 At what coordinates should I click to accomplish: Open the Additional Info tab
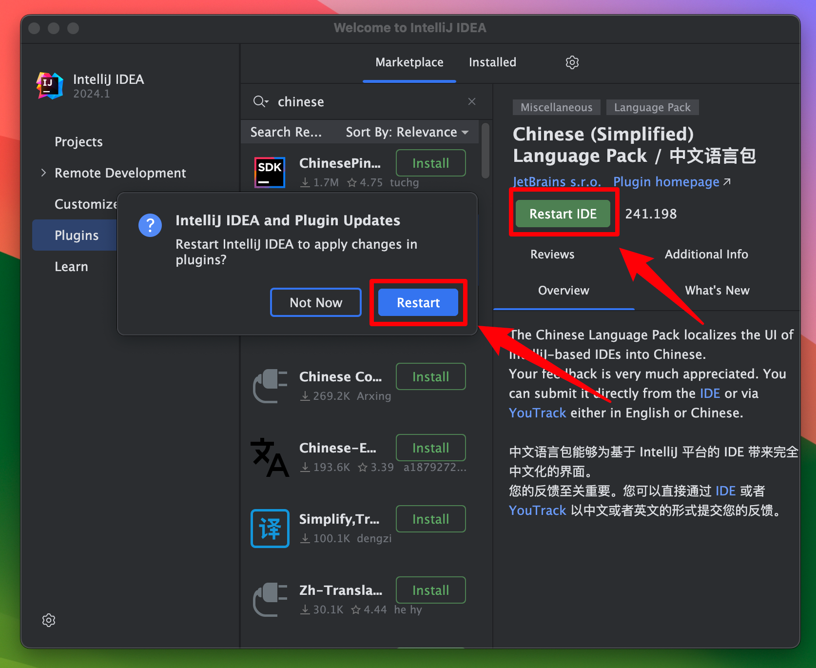coord(706,255)
